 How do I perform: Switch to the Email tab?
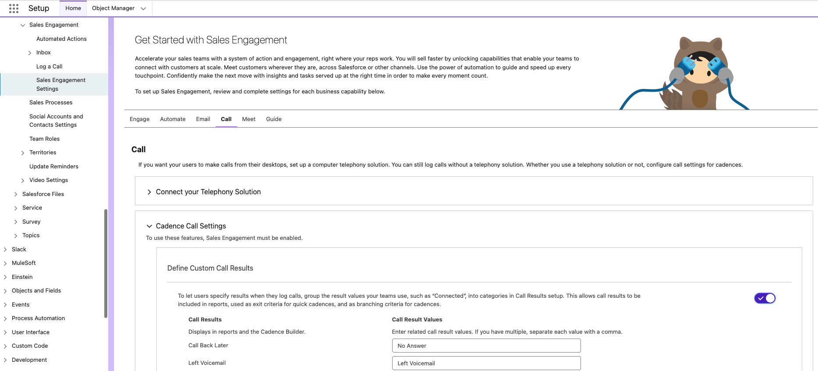pyautogui.click(x=203, y=119)
